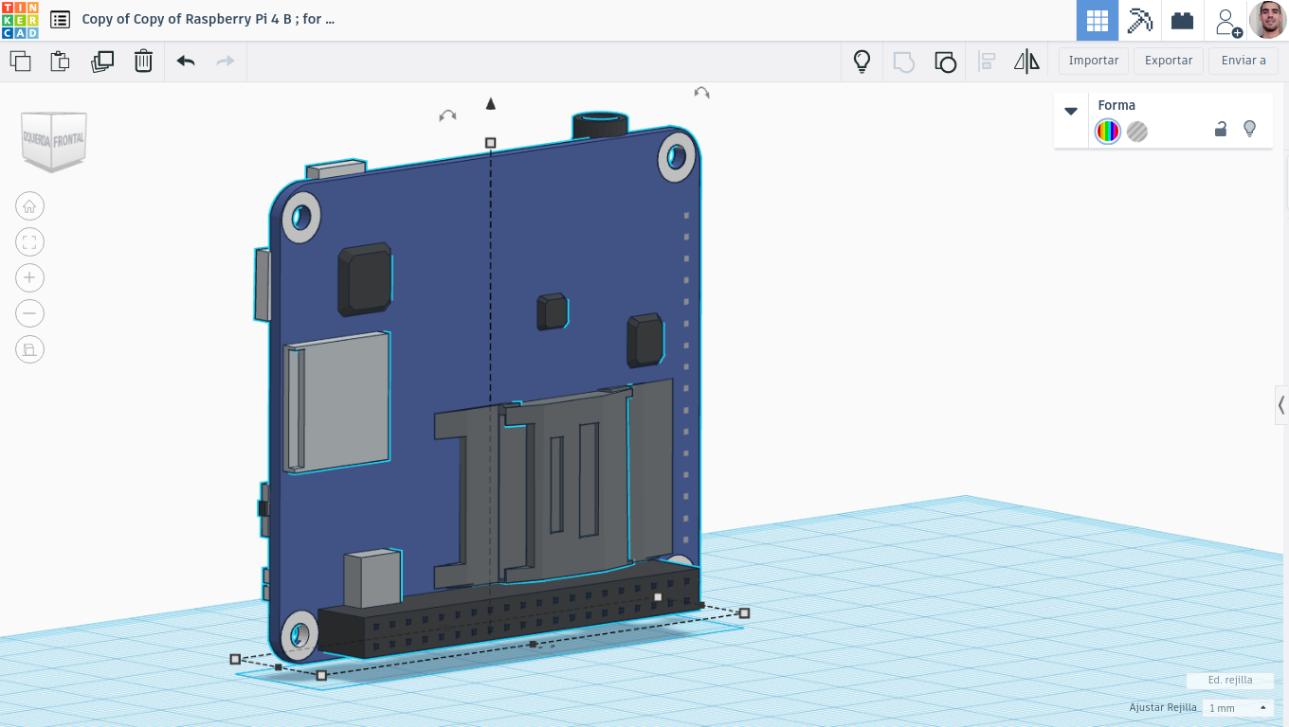The image size is (1289, 727).
Task: Click the Enviar a button
Action: pyautogui.click(x=1244, y=61)
